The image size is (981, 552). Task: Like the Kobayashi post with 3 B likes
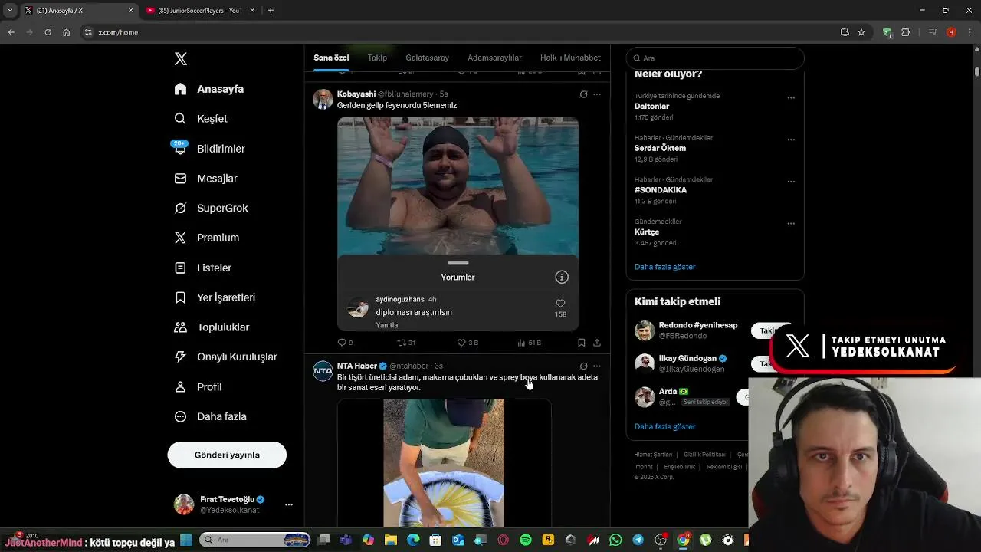tap(468, 343)
